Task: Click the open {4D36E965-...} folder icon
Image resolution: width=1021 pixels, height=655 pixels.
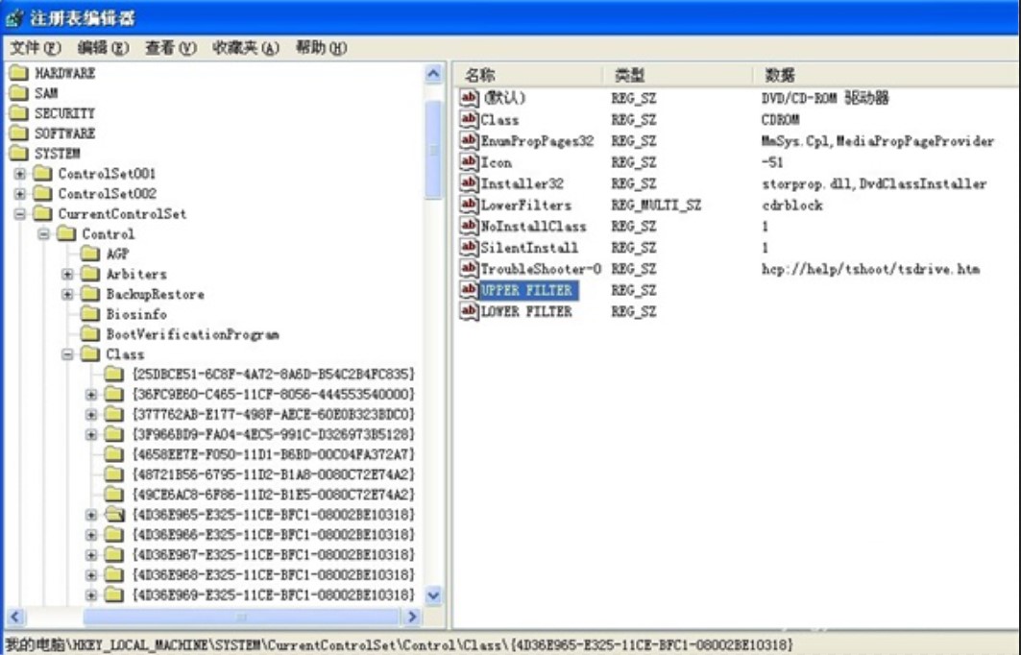Action: (114, 515)
